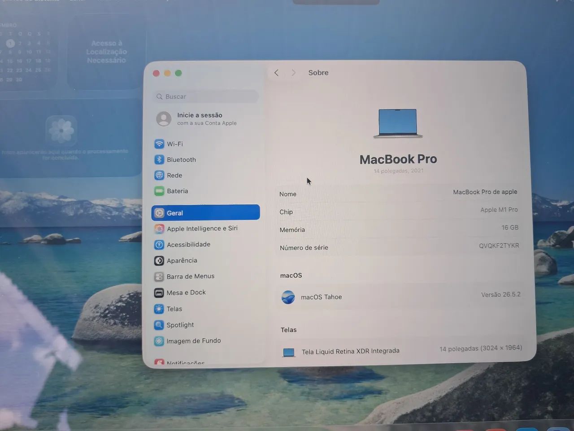The height and width of the screenshot is (431, 574).
Task: Click the Bluetooth icon in sidebar
Action: coord(159,159)
